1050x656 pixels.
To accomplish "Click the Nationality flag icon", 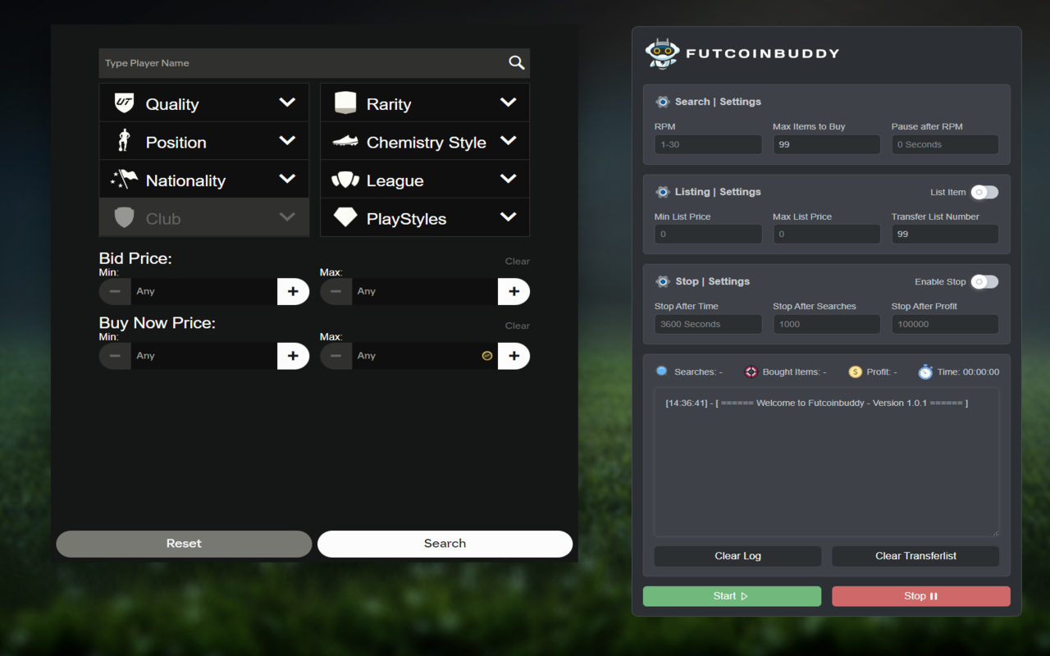I will point(124,179).
